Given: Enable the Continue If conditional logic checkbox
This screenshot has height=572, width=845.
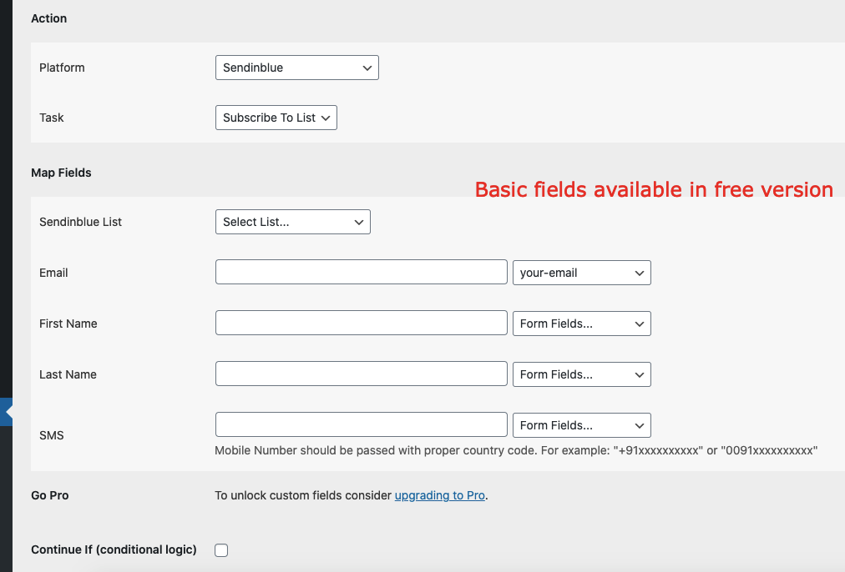Looking at the screenshot, I should click(x=221, y=550).
